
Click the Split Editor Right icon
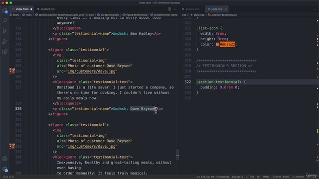(x=169, y=9)
